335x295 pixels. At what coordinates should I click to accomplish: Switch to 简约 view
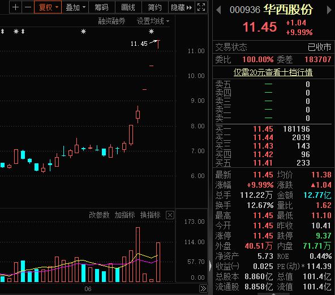tap(155, 7)
